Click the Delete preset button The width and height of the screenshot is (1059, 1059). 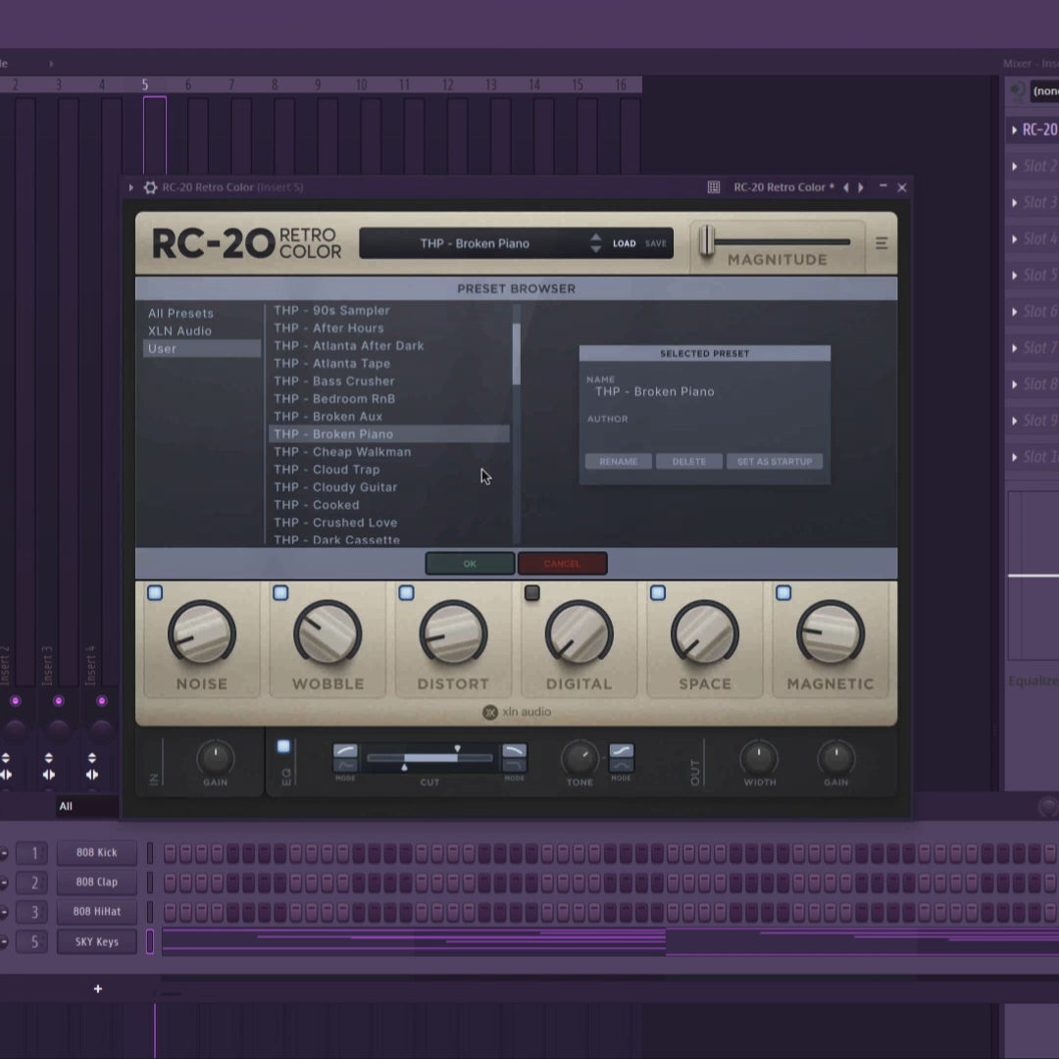tap(689, 461)
